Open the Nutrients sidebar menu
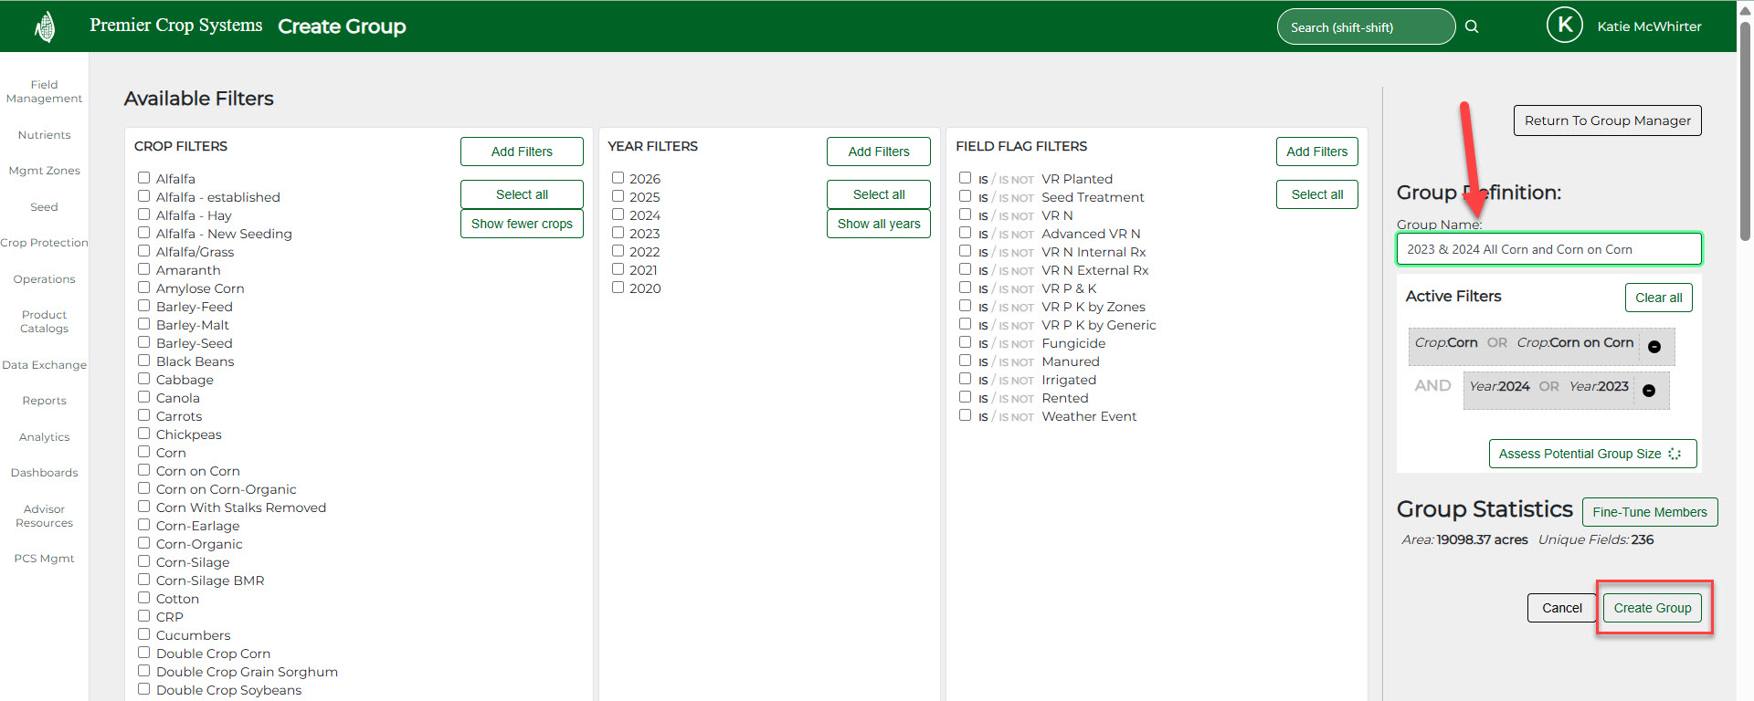 44,135
